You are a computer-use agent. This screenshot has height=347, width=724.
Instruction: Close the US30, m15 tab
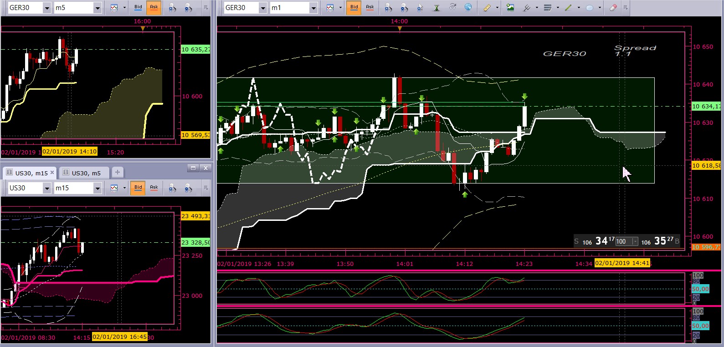click(52, 173)
